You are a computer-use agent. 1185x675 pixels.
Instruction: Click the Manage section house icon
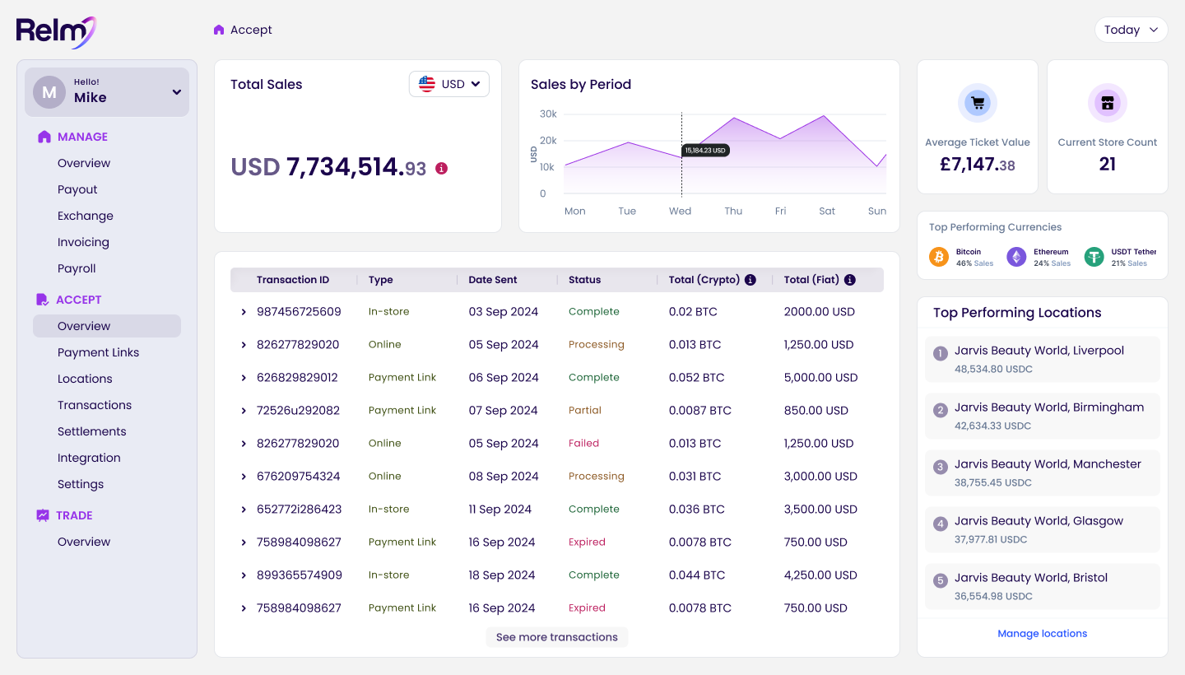pyautogui.click(x=44, y=137)
